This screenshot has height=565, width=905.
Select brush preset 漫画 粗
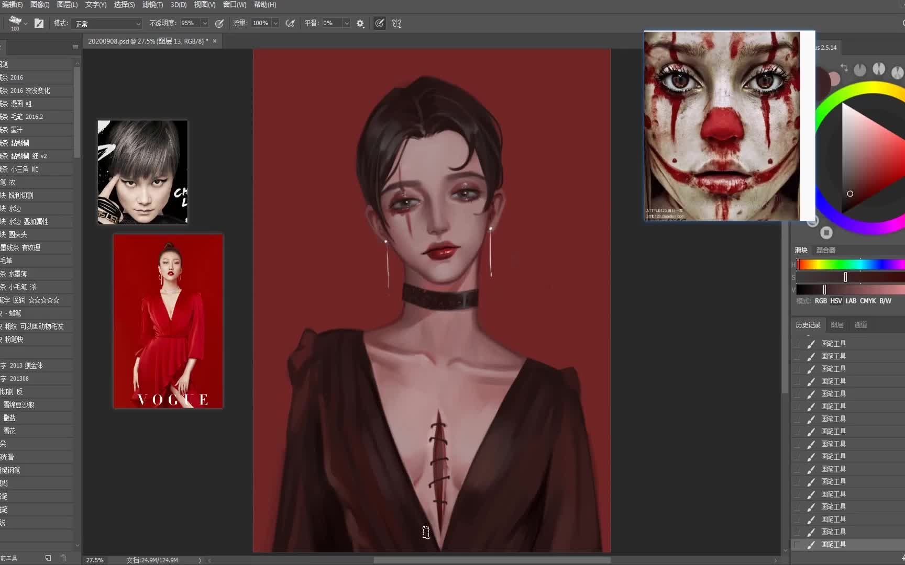click(x=37, y=104)
